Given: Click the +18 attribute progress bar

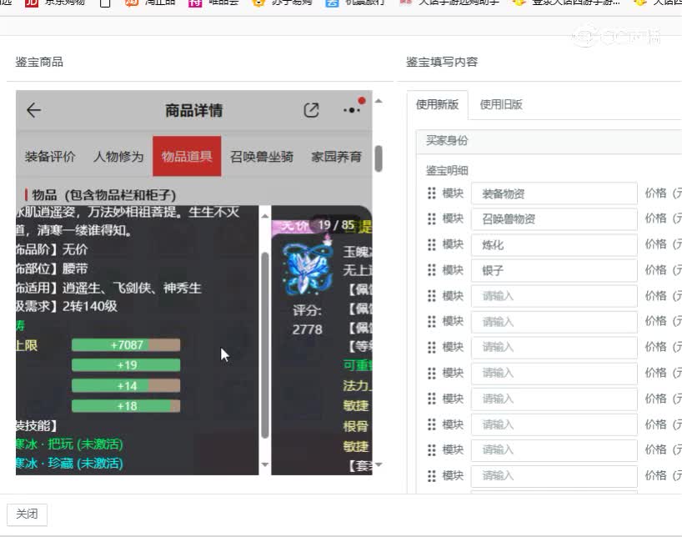Looking at the screenshot, I should point(126,406).
